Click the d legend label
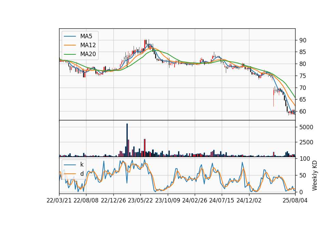Image resolution: width=328 pixels, height=236 pixels. point(82,174)
